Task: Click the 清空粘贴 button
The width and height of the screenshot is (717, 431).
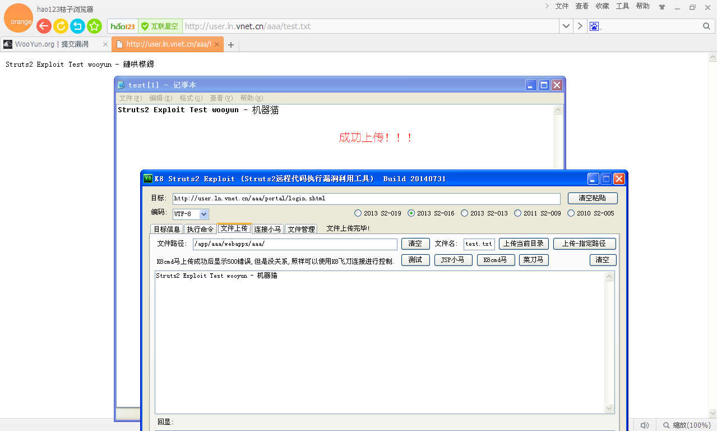Action: [593, 198]
